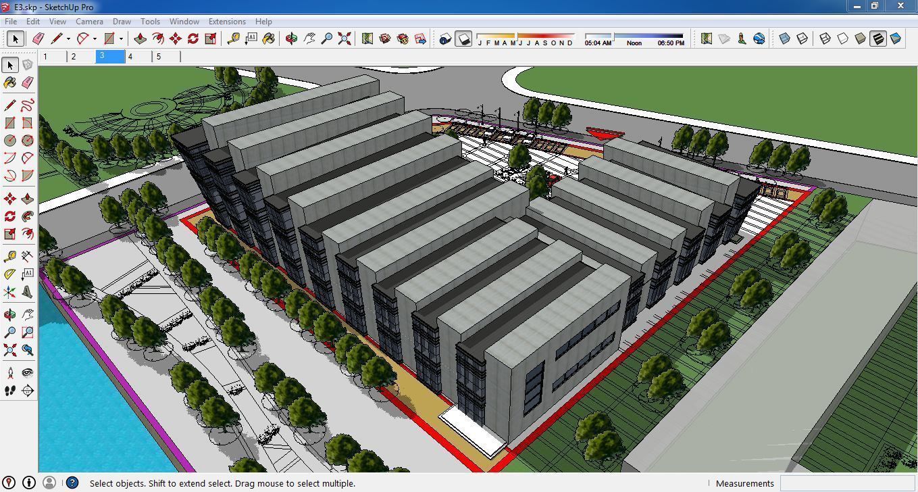This screenshot has width=918, height=492.
Task: Toggle Show/Hide Shadows button
Action: click(x=463, y=39)
